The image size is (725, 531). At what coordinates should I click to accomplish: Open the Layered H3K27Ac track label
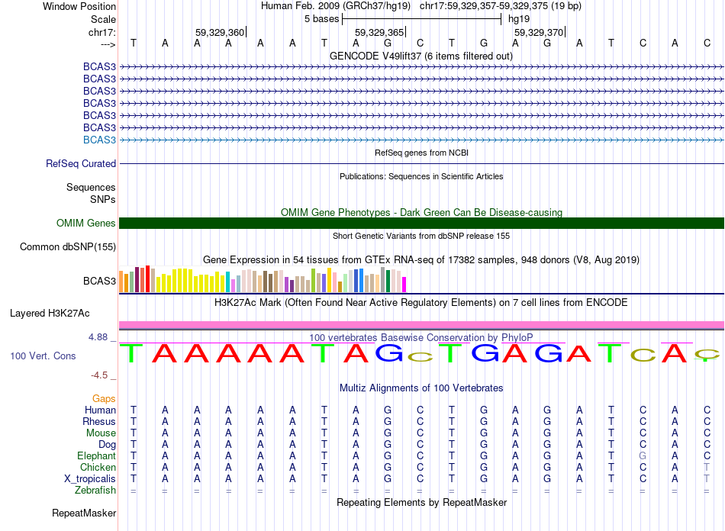(x=50, y=314)
